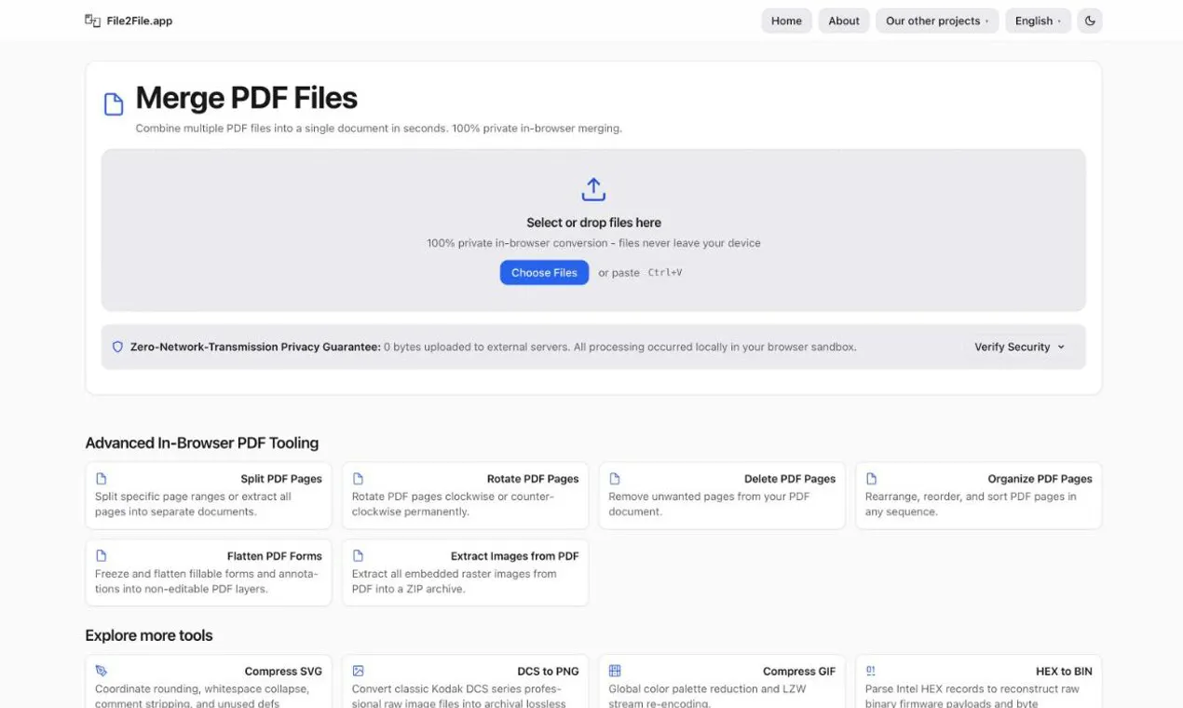Open the Delete PDF Pages tool

[722, 496]
